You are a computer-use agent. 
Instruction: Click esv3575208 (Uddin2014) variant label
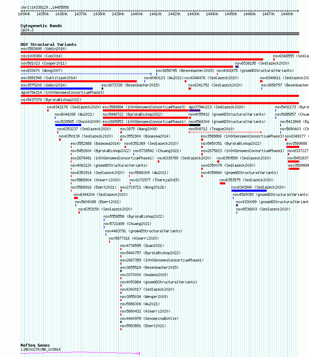[44, 85]
